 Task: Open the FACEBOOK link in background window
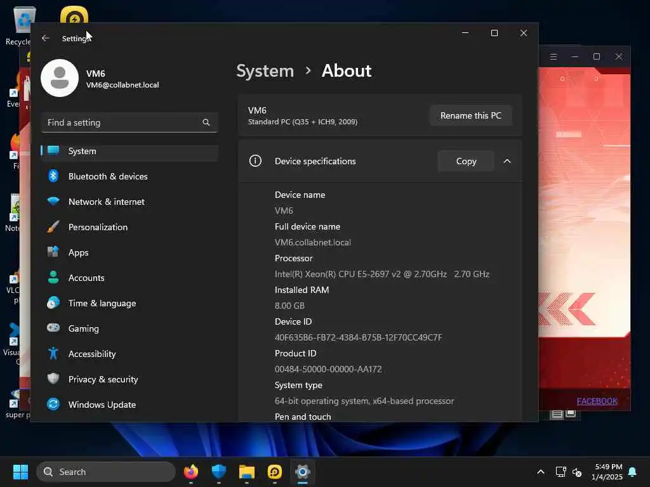pyautogui.click(x=597, y=401)
